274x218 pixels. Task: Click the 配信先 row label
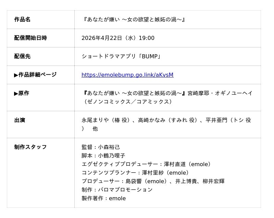click(22, 56)
